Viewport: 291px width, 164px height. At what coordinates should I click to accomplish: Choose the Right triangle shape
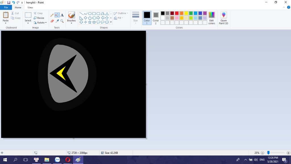[81, 18]
